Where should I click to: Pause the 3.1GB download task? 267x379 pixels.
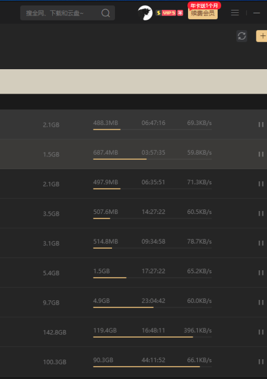(261, 243)
